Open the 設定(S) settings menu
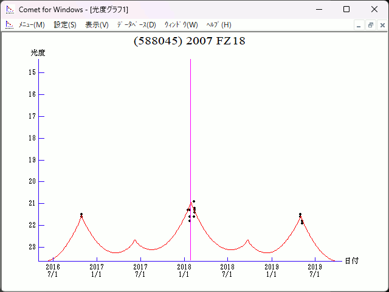Screen dimensions: 389x292 pyautogui.click(x=65, y=25)
